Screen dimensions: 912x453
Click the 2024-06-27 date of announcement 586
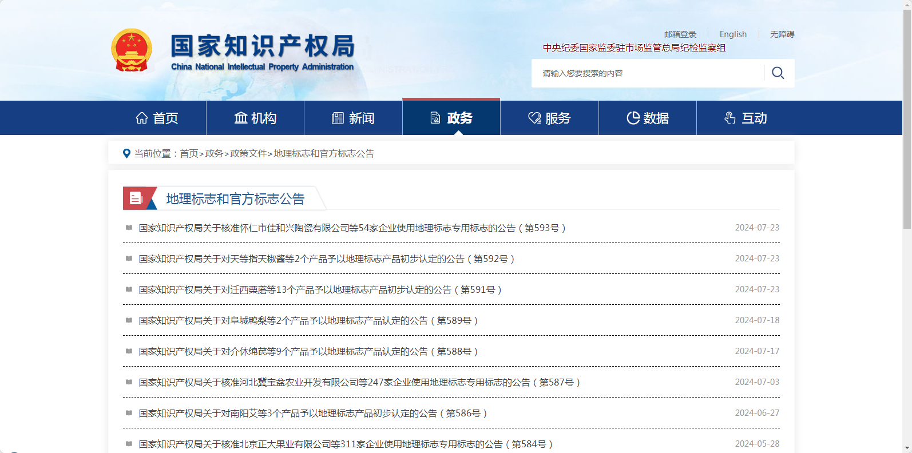[757, 413]
